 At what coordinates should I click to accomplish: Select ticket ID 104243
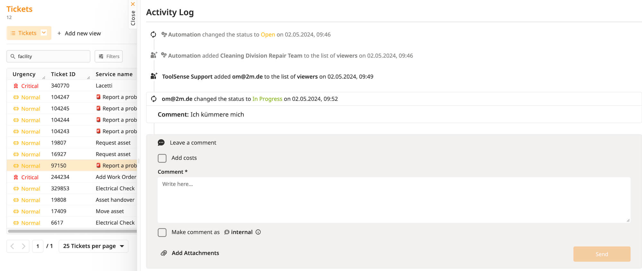(60, 131)
